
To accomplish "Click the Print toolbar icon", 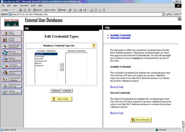I will (80, 10).
